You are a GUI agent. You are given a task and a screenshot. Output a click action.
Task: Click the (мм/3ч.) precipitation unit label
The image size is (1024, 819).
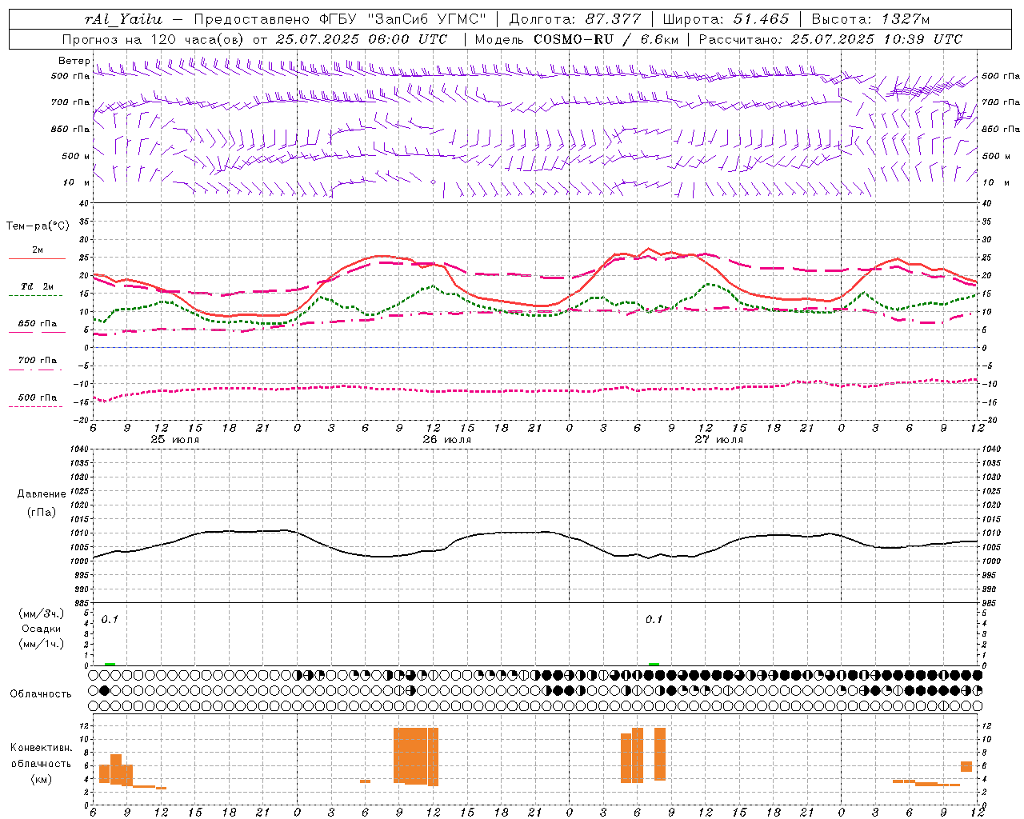click(x=42, y=614)
